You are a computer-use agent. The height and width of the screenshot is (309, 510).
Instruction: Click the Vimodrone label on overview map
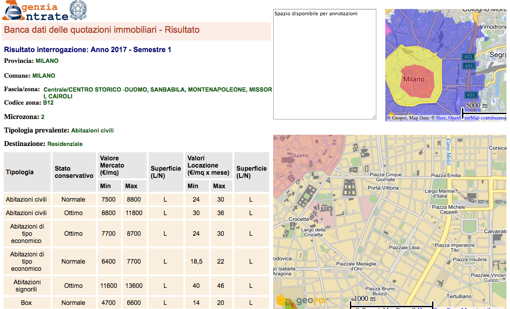point(493,26)
